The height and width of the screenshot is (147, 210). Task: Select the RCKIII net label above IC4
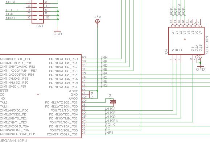[171, 10]
